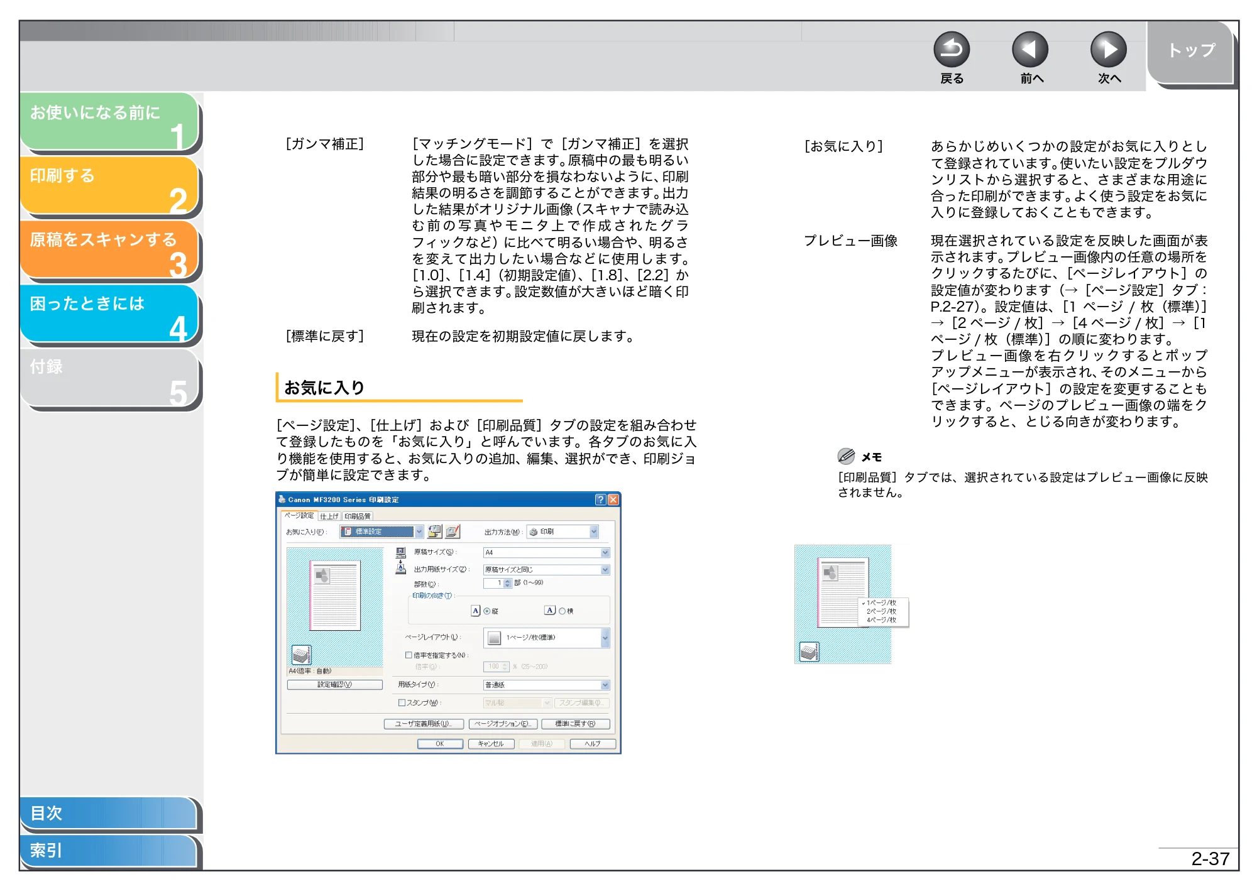
Task: Switch to the 仕上げ tab
Action: click(329, 516)
